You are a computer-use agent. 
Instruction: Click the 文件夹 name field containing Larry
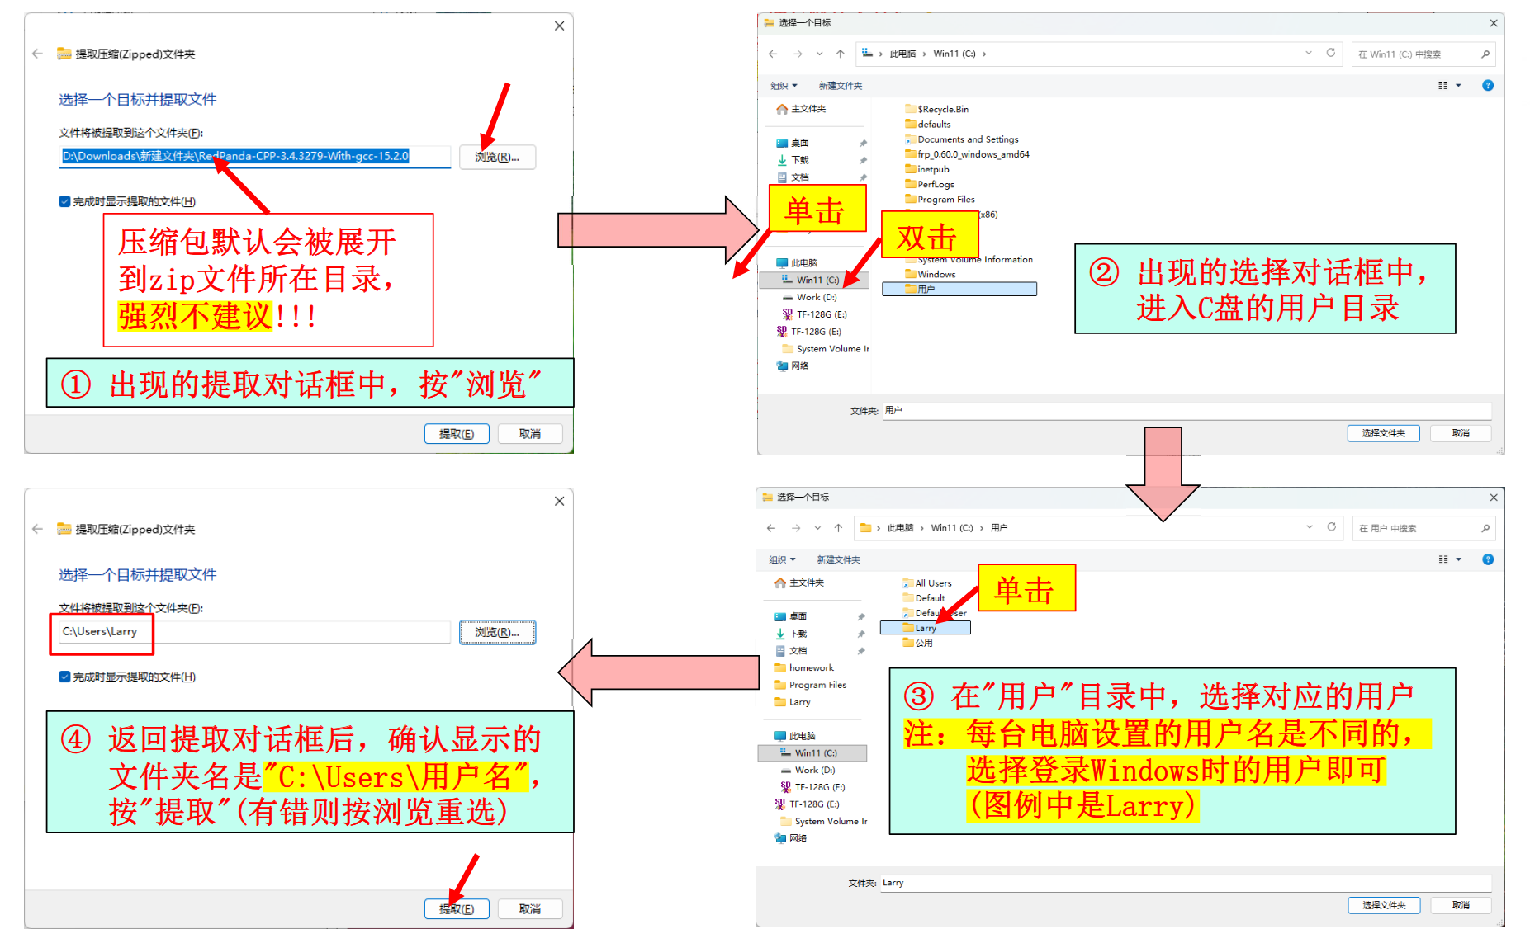click(1185, 883)
